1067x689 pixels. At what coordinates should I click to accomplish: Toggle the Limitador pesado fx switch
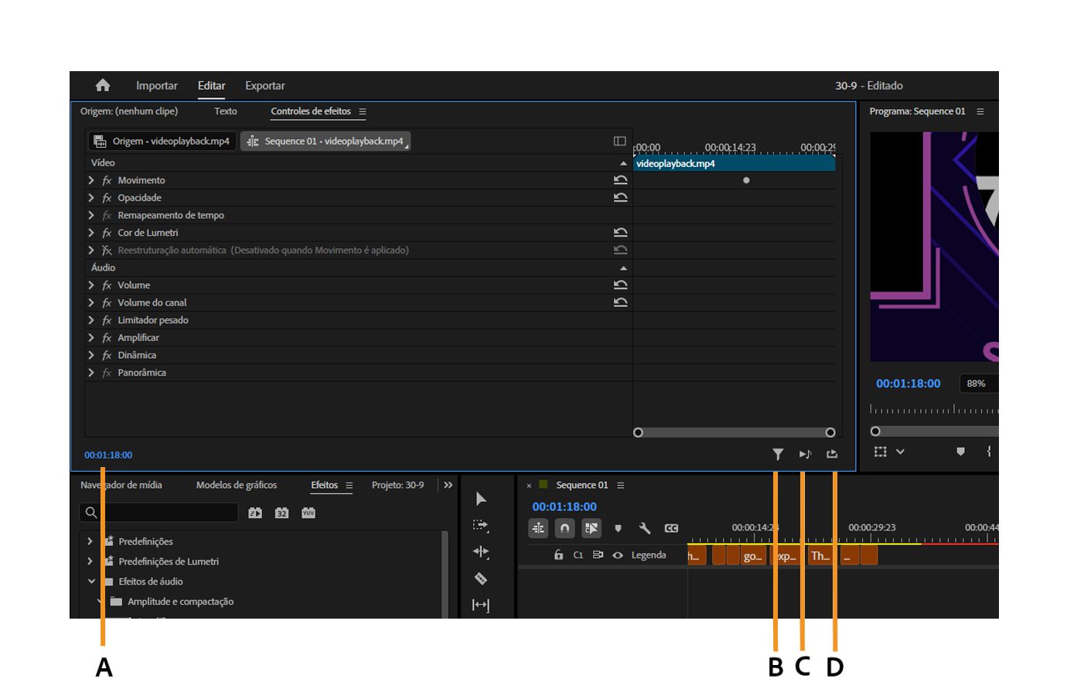pos(107,320)
